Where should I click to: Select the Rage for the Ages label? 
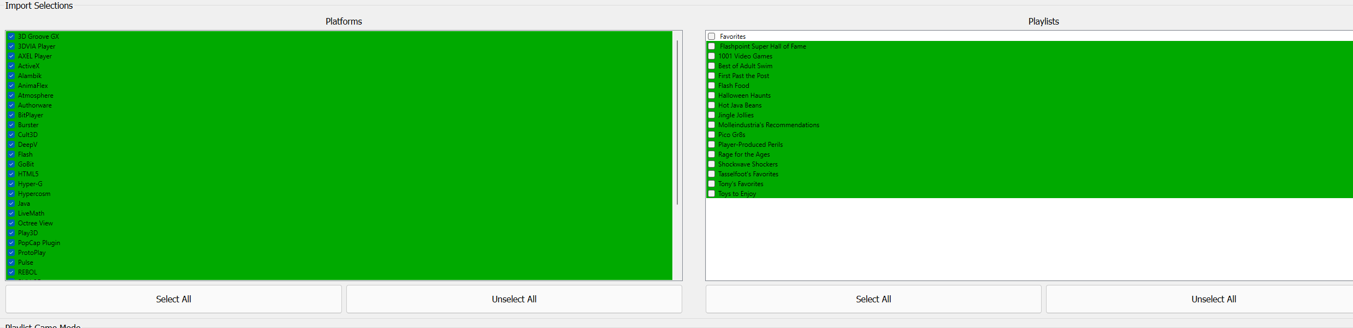[x=744, y=154]
